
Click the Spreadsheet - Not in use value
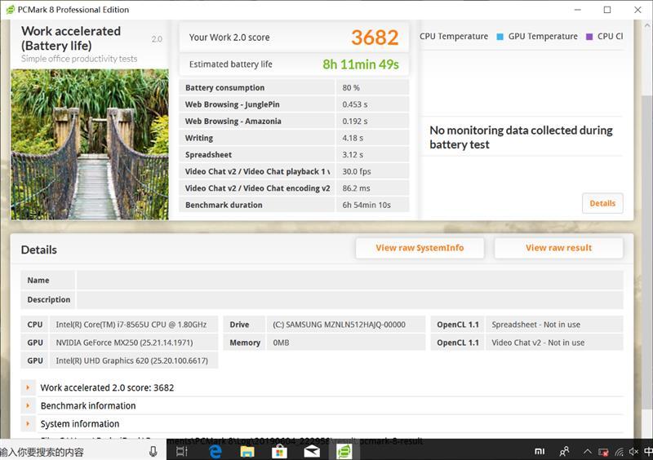(x=535, y=325)
